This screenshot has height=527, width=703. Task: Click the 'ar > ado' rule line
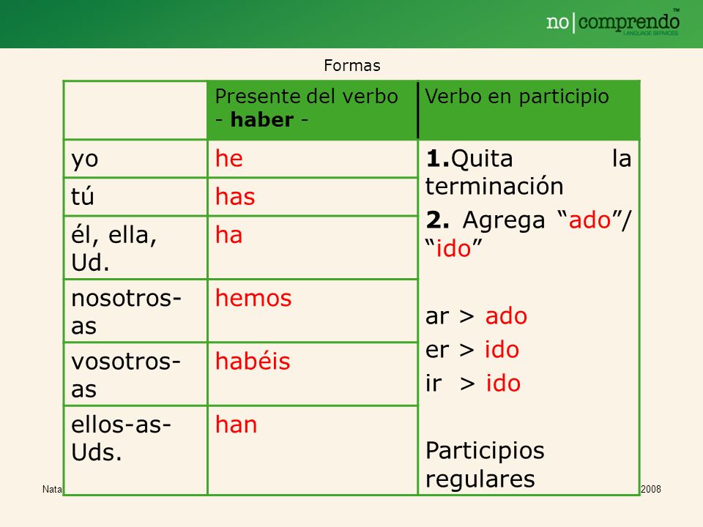click(x=476, y=316)
